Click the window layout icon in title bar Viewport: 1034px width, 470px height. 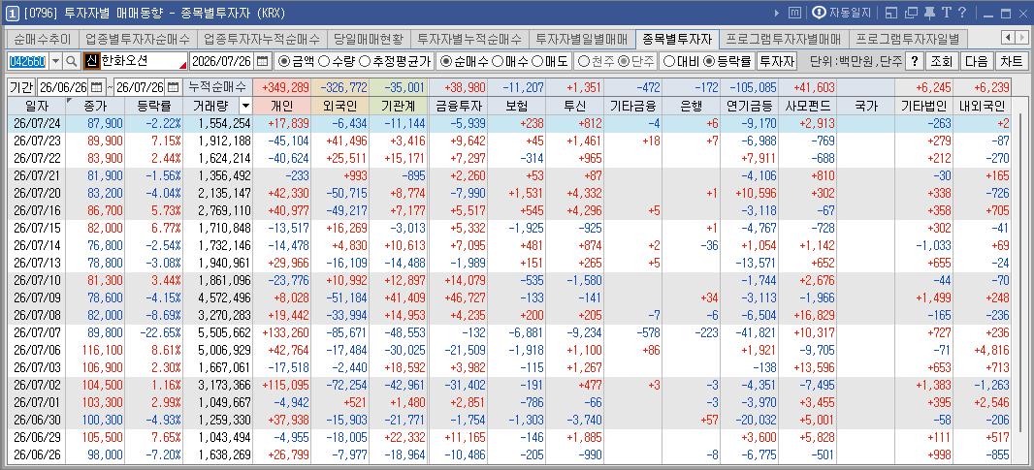pos(891,13)
